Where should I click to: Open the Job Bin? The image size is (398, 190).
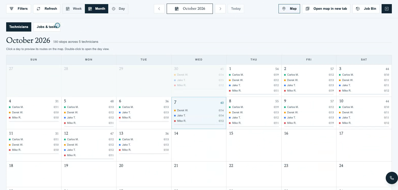click(x=366, y=8)
